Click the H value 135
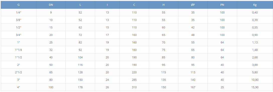This screenshot has width=273, height=92. tap(164, 80)
